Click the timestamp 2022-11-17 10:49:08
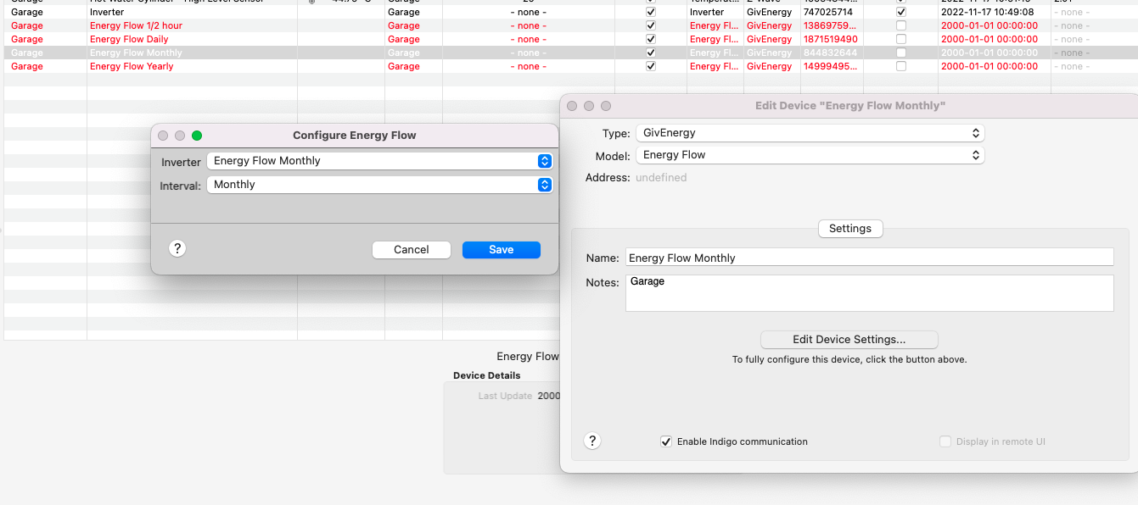 [987, 13]
